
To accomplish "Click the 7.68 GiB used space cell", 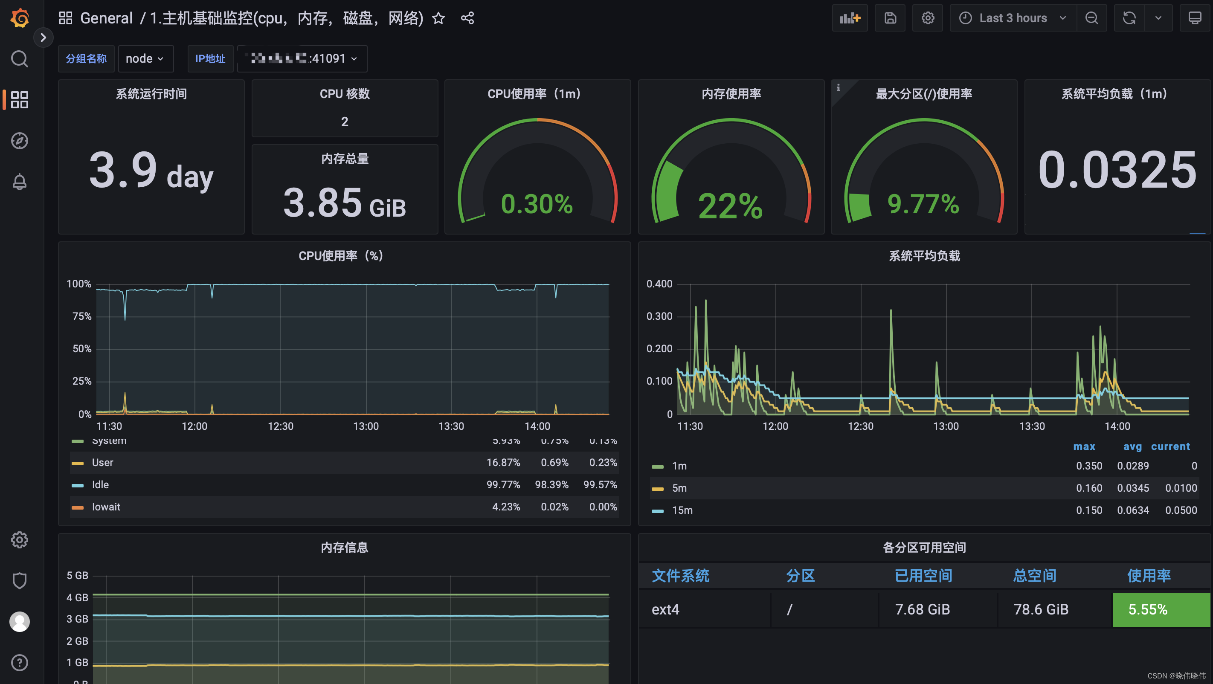I will tap(937, 609).
